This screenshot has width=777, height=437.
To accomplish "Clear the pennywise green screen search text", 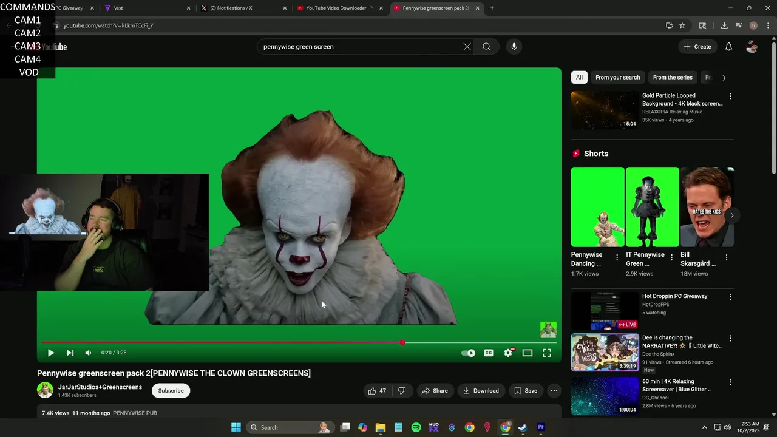I will (467, 47).
